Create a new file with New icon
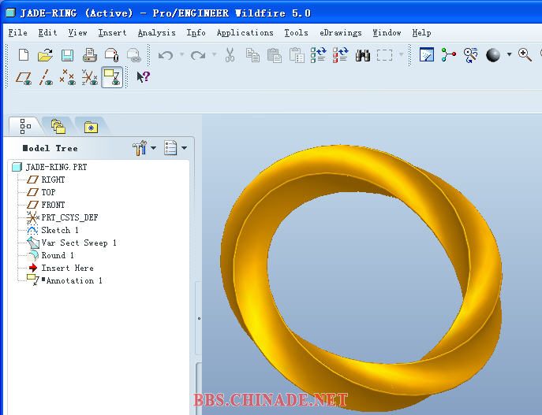 tap(24, 55)
